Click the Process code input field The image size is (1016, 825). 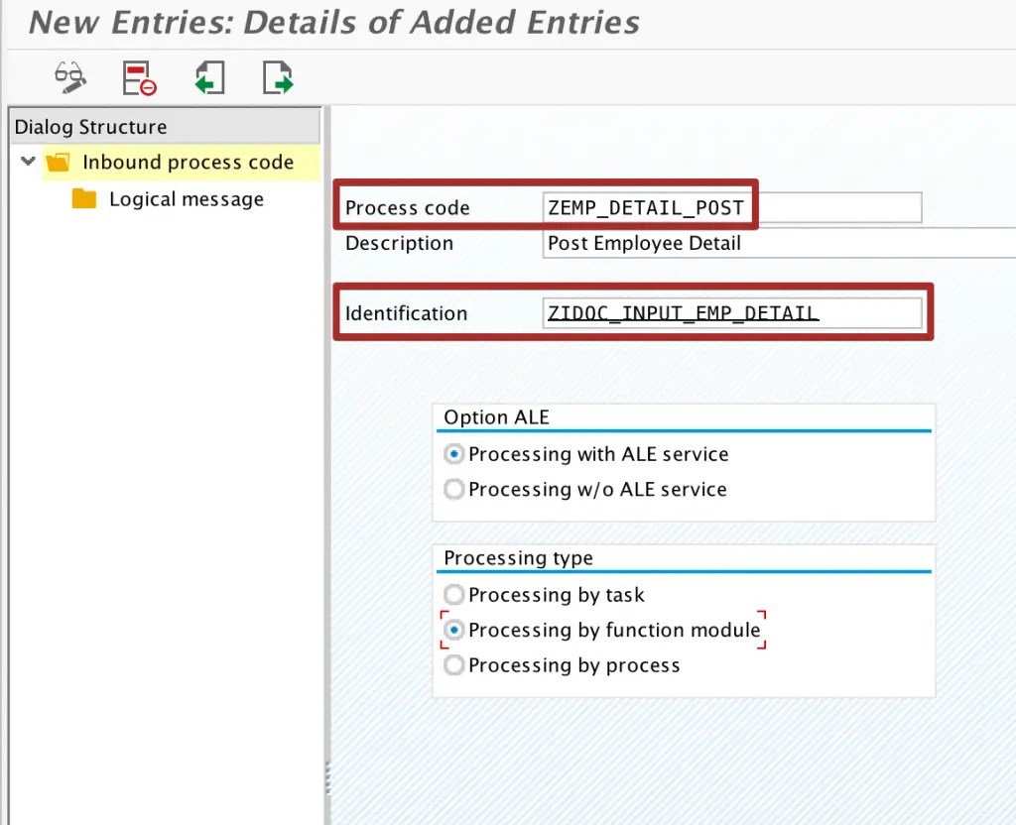[648, 207]
